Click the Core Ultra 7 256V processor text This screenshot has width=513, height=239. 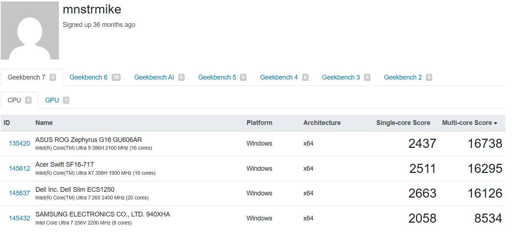pyautogui.click(x=83, y=223)
